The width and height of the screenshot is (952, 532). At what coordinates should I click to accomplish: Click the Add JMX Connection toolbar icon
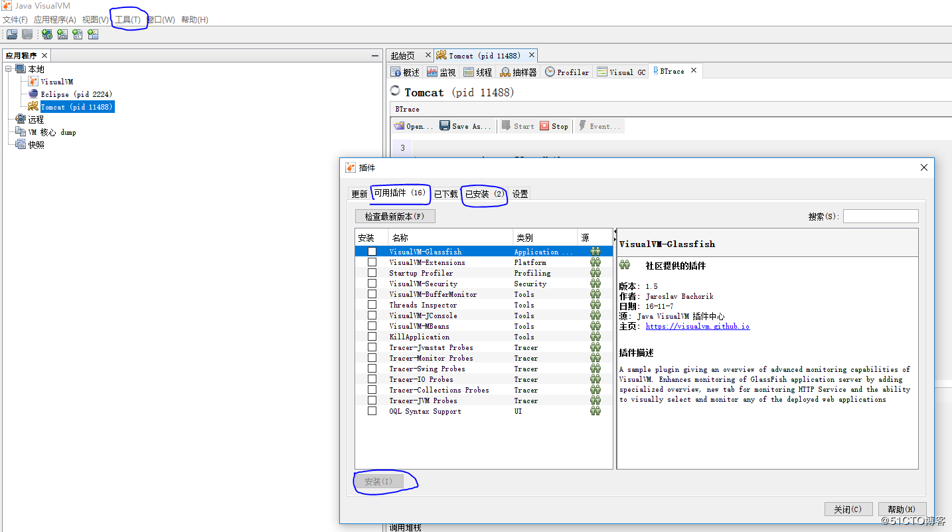point(62,35)
